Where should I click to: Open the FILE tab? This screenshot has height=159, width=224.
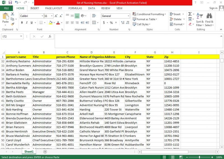point(6,8)
